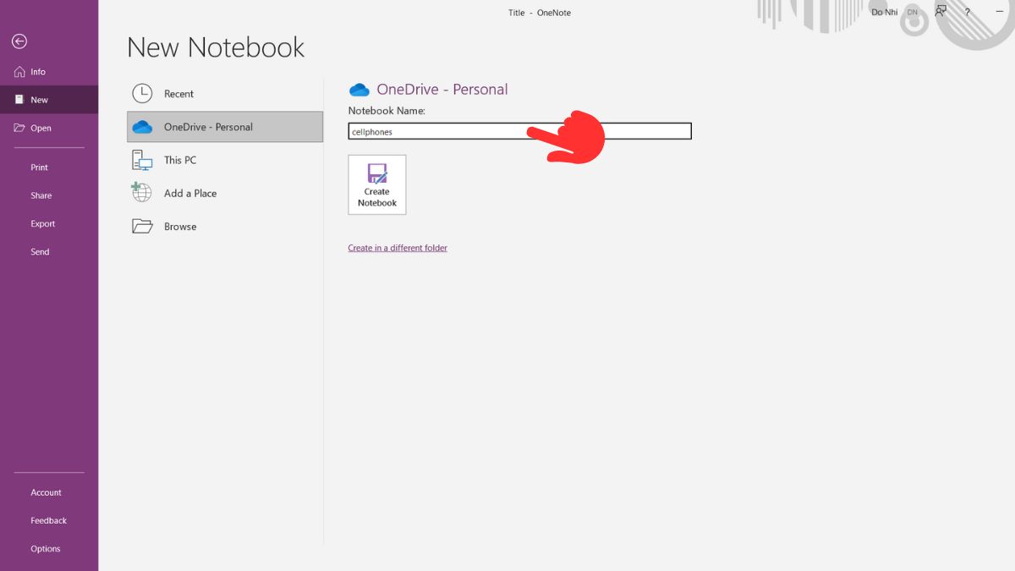Open the Feedback page

[49, 521]
